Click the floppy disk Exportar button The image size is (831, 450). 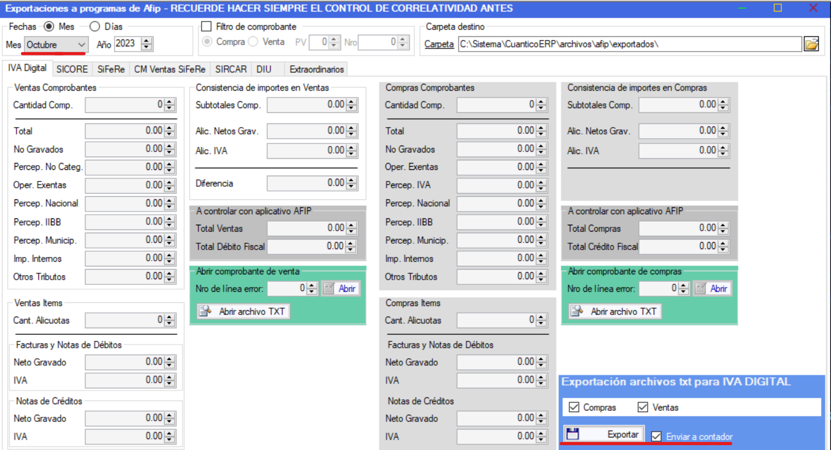[x=604, y=434]
